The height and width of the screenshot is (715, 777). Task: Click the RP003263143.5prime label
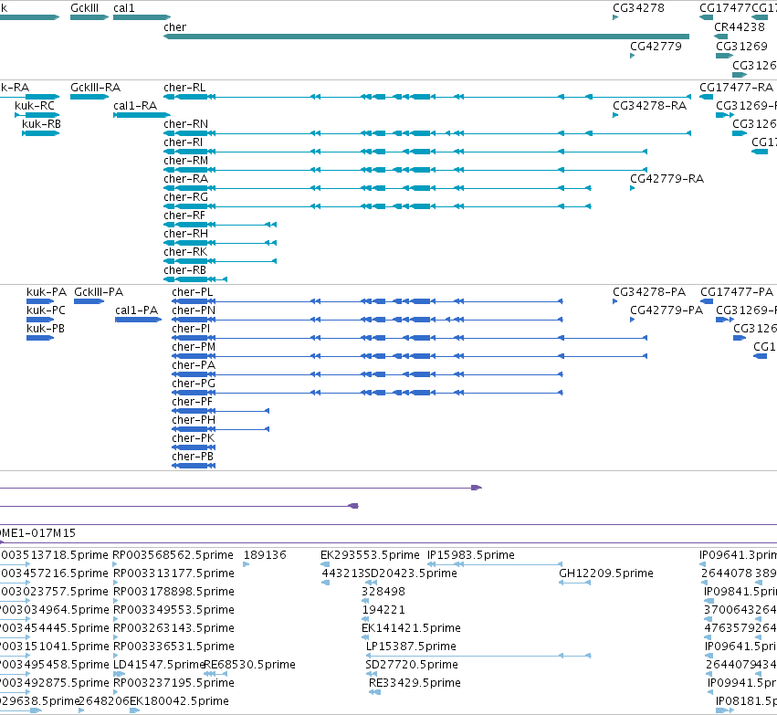coord(173,628)
